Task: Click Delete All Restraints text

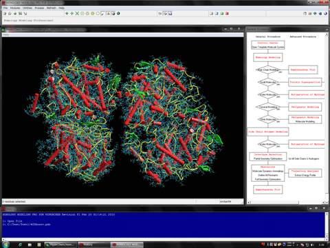Action: click(268, 175)
